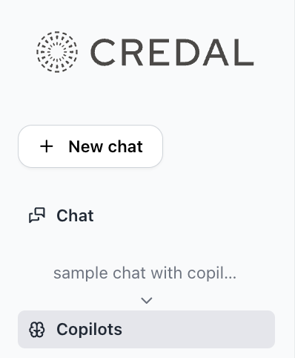Screen dimensions: 295x358
Task: Click the Copilots brain icon
Action: pos(37,330)
